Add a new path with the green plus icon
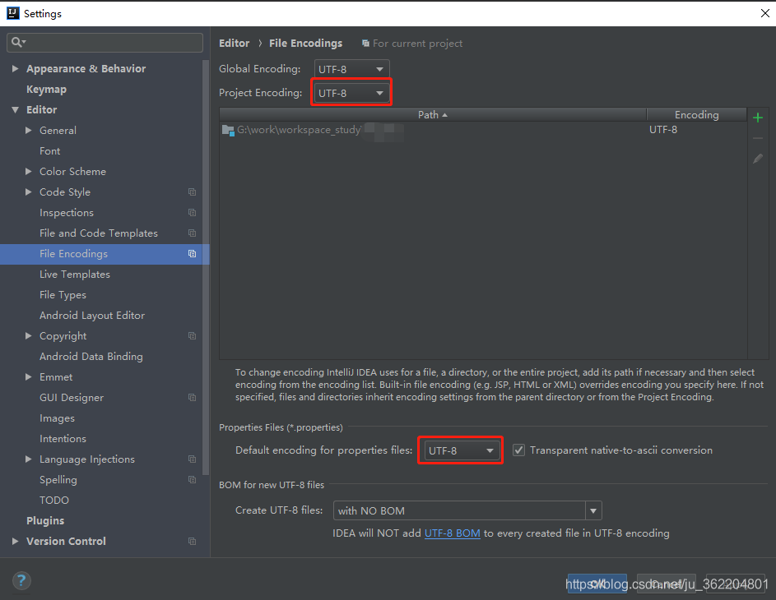776x600 pixels. point(758,117)
